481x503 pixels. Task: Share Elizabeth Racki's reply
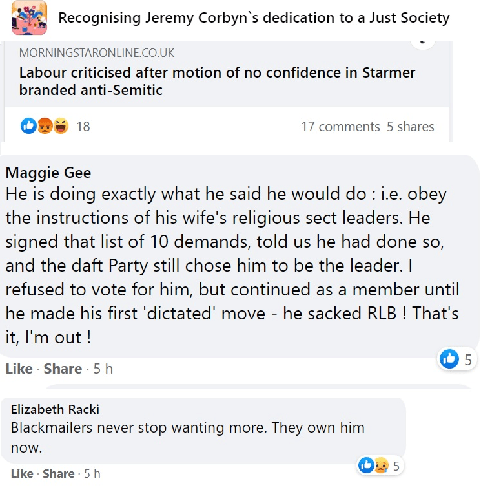[x=59, y=473]
